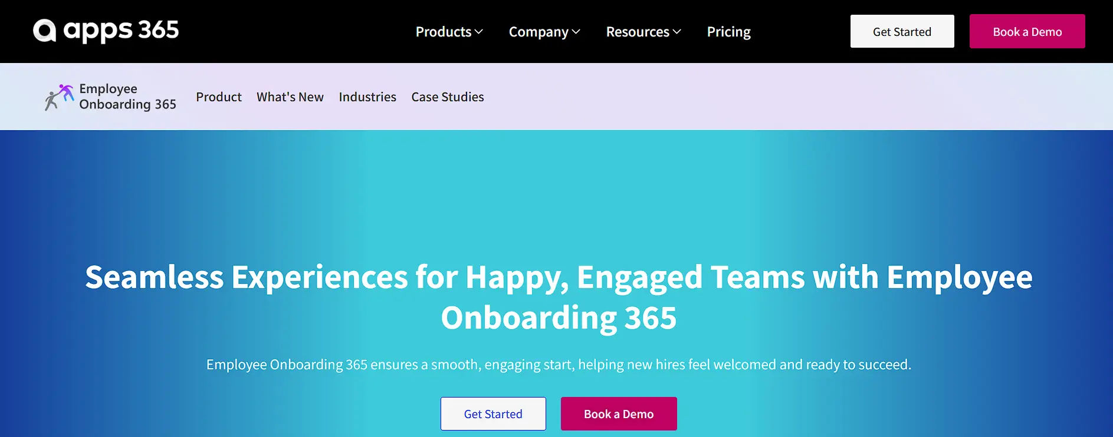Expand the Company menu
Viewport: 1113px width, 437px height.
pyautogui.click(x=540, y=32)
